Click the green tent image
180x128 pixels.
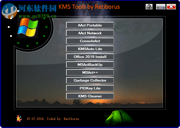(x=119, y=118)
